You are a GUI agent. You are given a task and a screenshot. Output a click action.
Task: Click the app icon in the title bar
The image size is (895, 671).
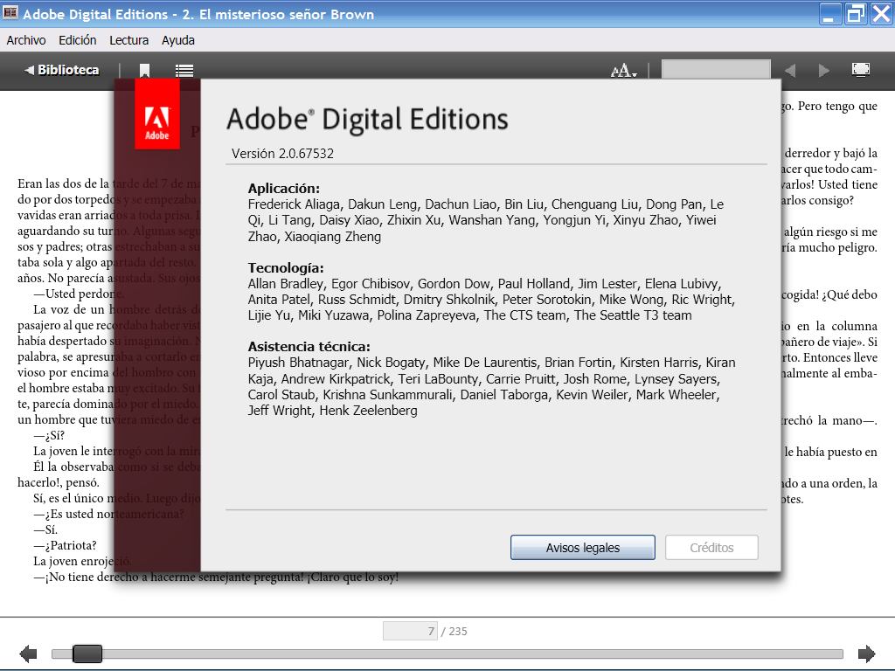coord(10,12)
